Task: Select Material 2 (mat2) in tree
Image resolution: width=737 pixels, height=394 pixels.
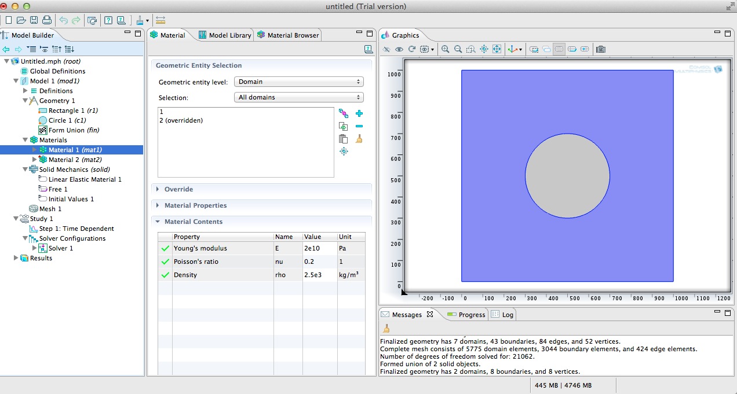Action: (x=75, y=160)
